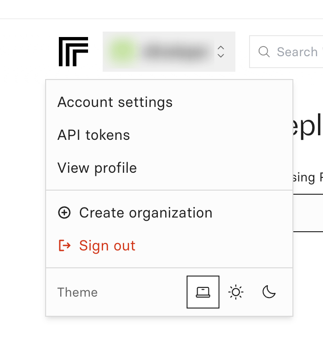Open Account settings
Viewport: 323px width, 351px height.
pyautogui.click(x=115, y=102)
